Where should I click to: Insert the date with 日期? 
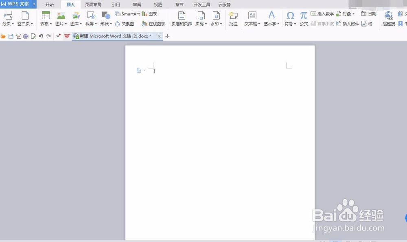click(369, 14)
